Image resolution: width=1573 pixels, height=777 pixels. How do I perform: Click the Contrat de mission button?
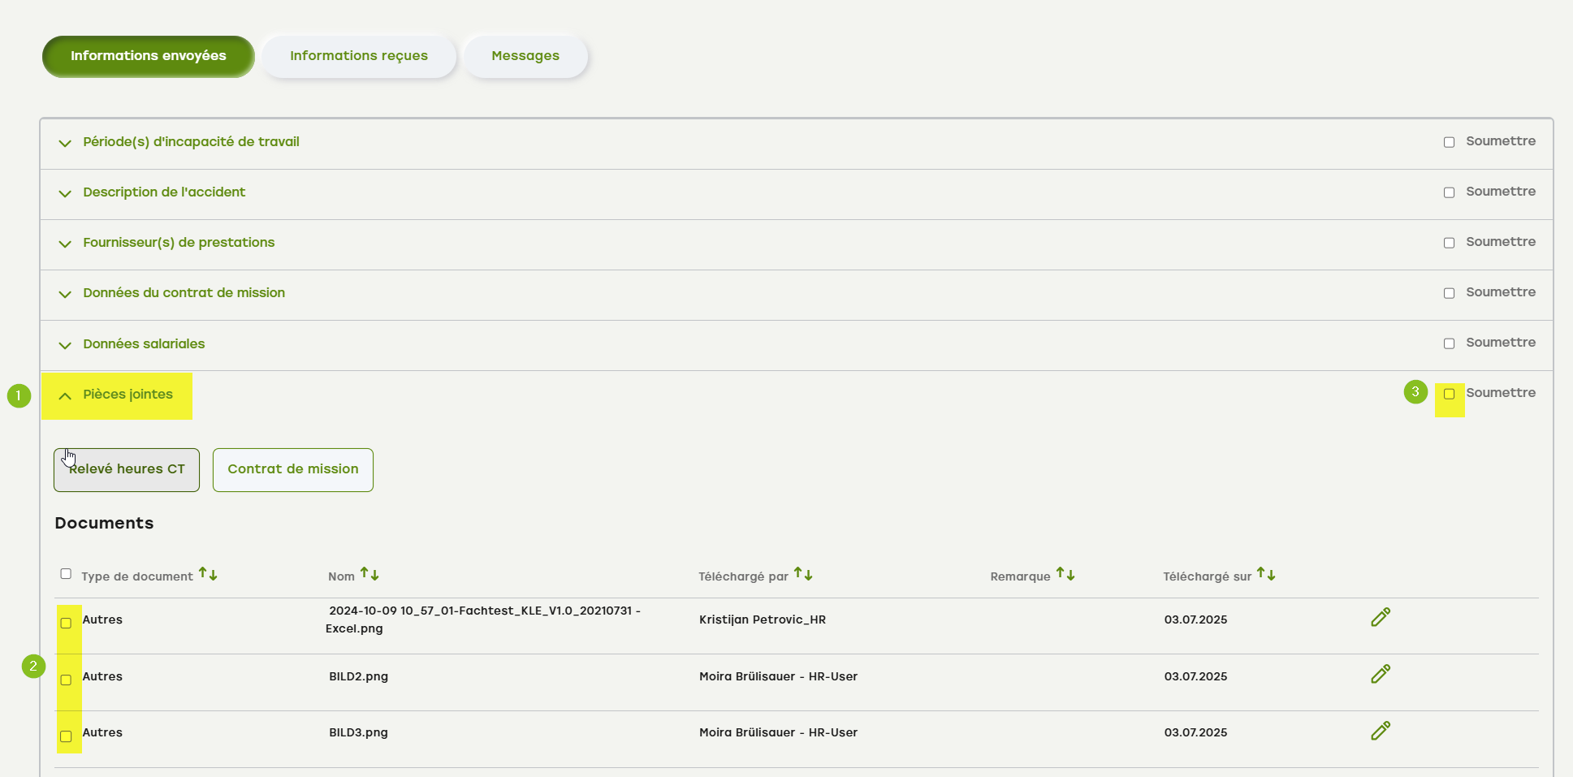(x=292, y=469)
